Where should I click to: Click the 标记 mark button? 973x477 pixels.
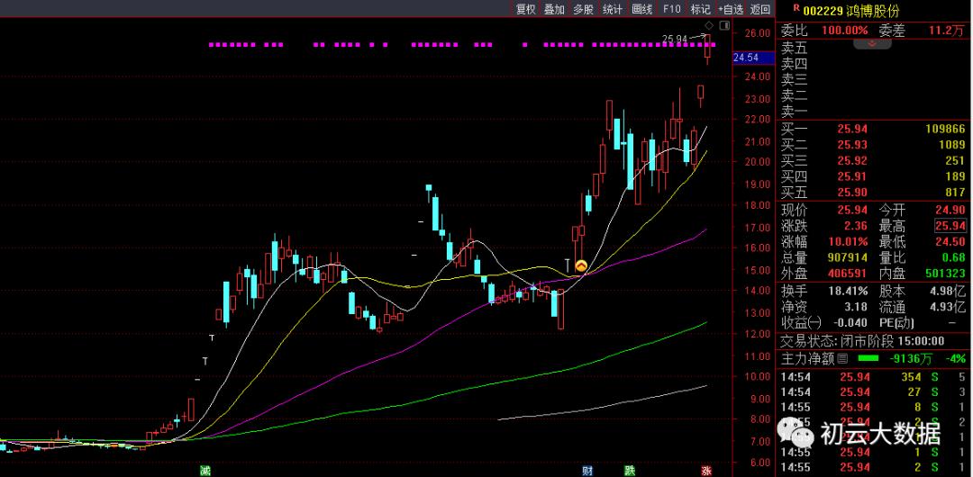click(x=701, y=9)
